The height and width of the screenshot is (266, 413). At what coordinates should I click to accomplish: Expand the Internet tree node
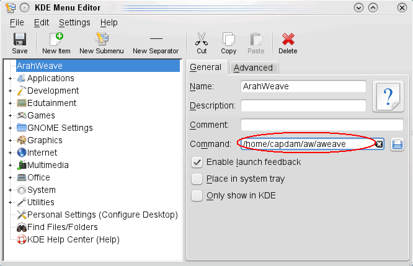pos(10,153)
